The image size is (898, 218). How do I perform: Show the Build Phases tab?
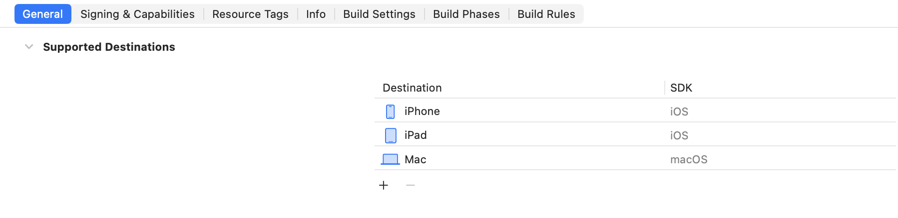click(466, 14)
